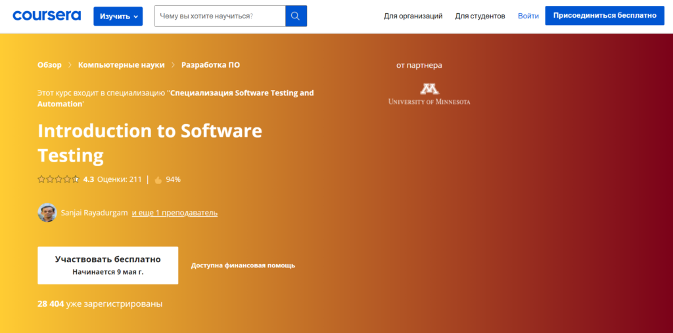673x333 pixels.
Task: Go to the Обзор breadcrumb
Action: tap(49, 65)
